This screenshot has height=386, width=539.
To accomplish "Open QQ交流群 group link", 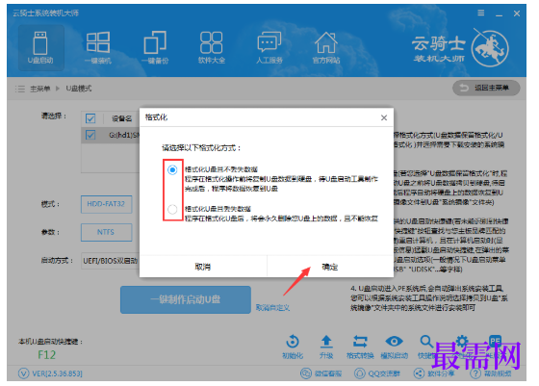I will 377,373.
